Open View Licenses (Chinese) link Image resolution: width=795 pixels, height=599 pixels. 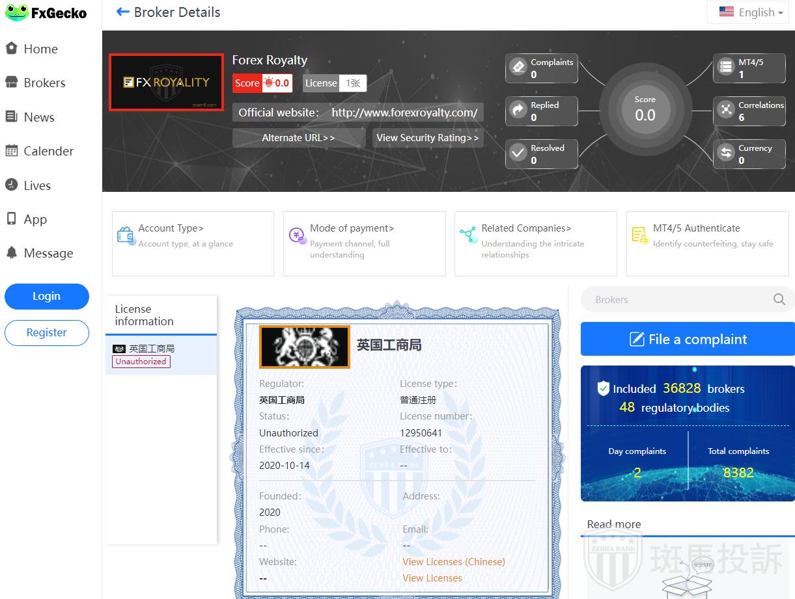453,562
